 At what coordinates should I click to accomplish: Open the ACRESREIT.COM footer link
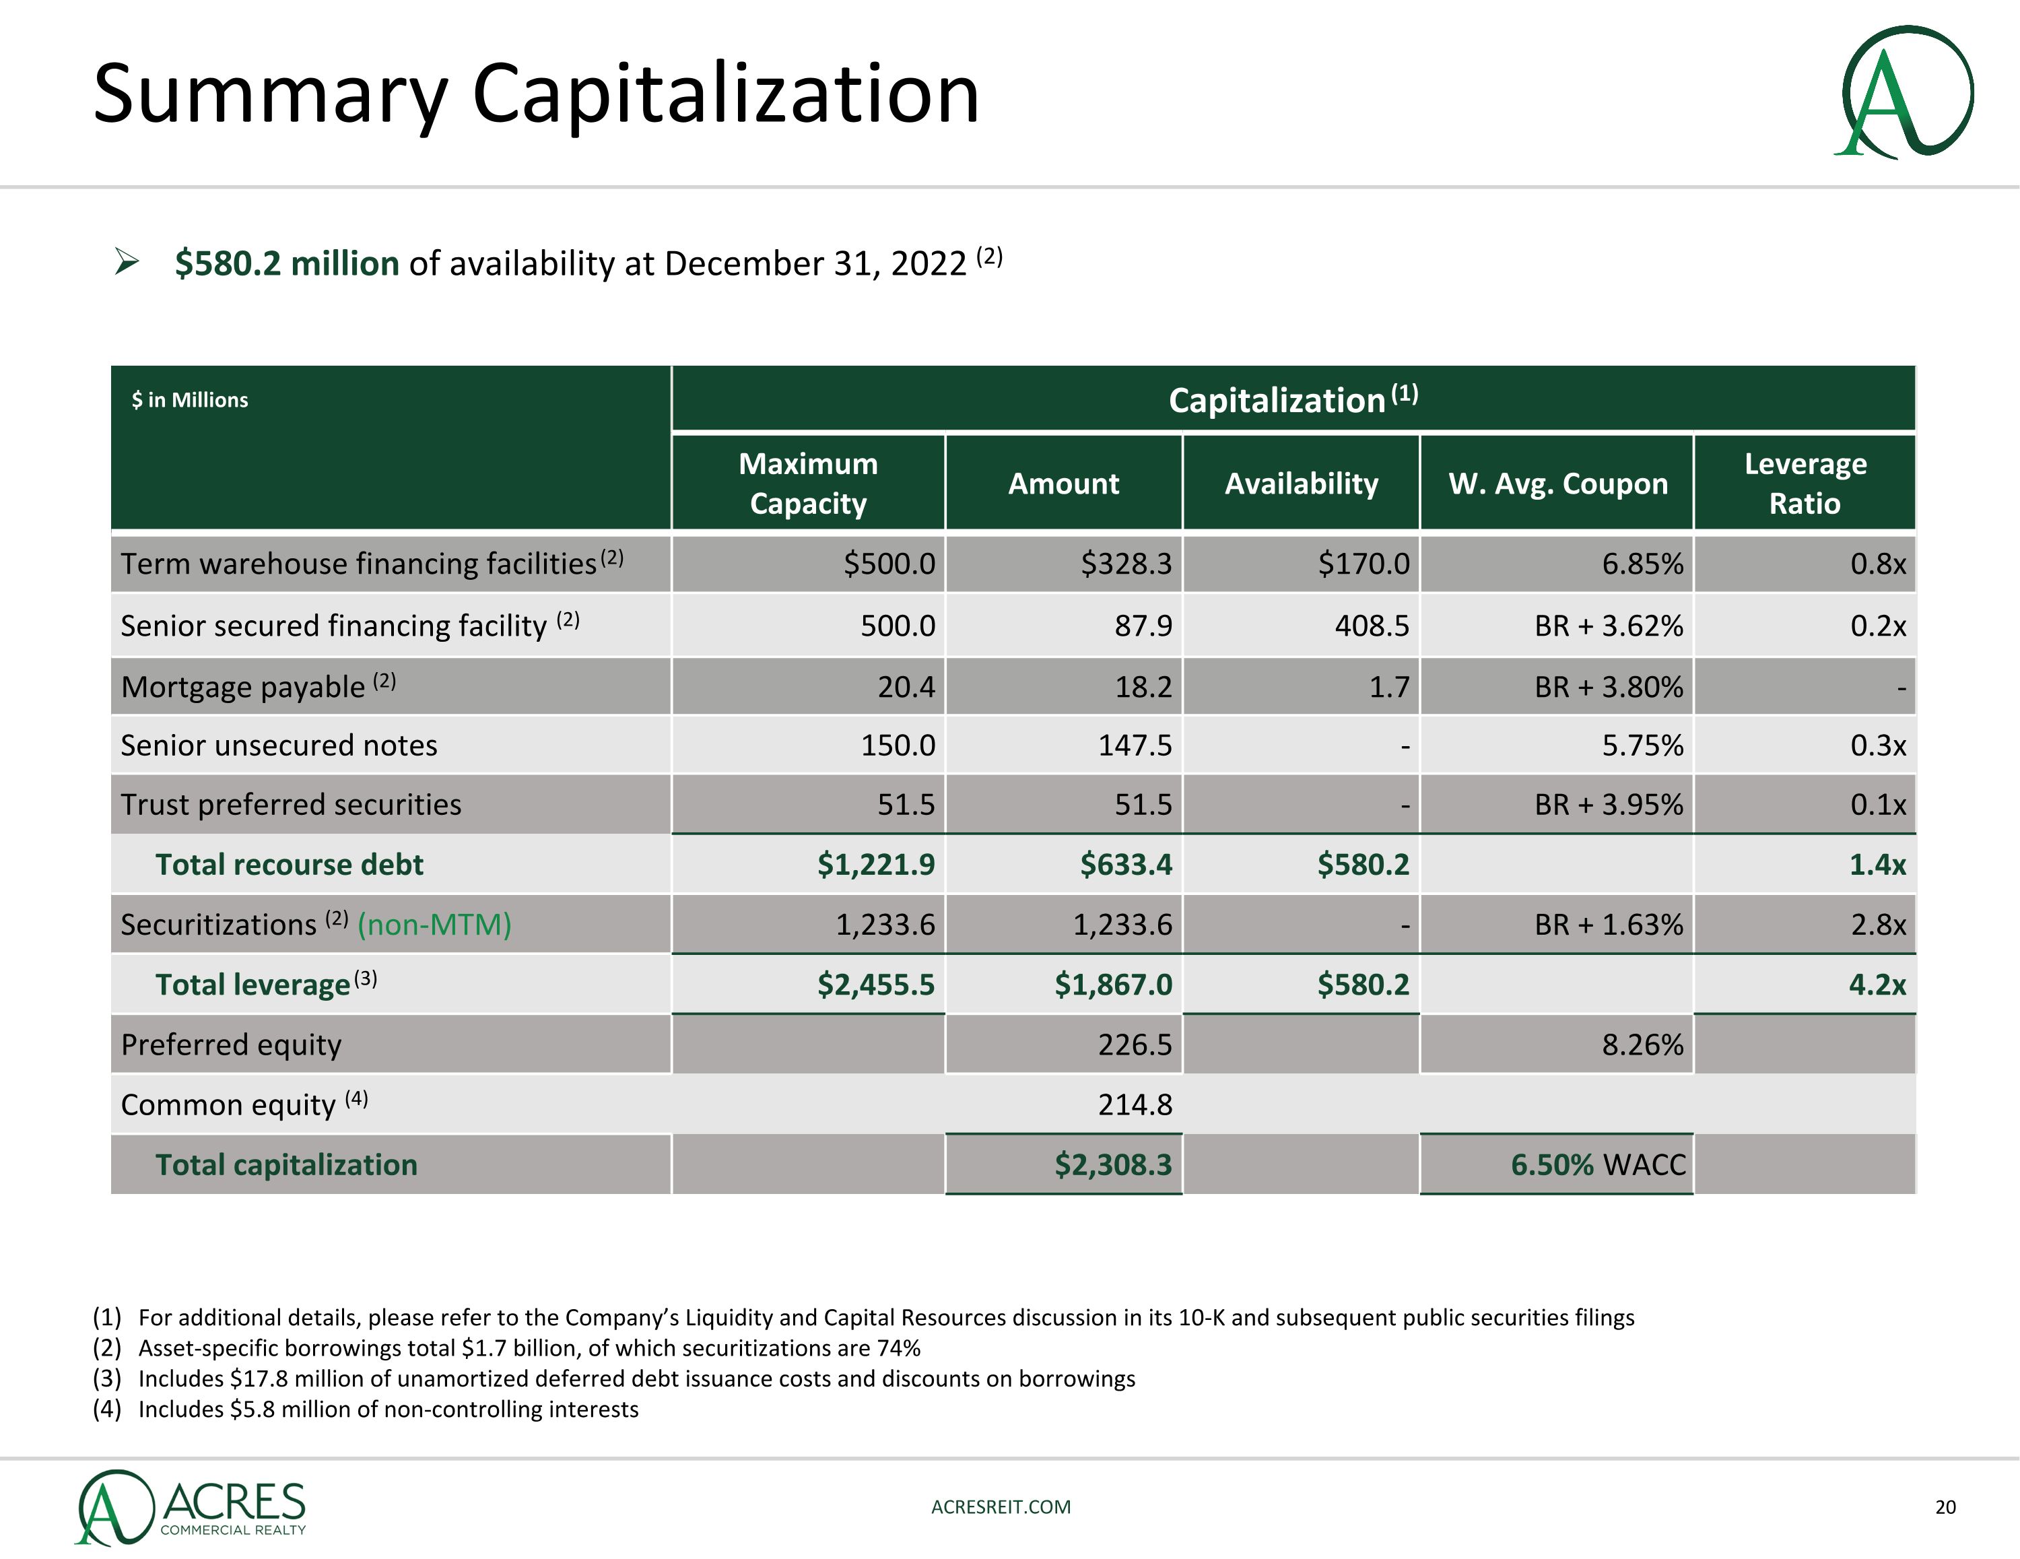[1001, 1506]
